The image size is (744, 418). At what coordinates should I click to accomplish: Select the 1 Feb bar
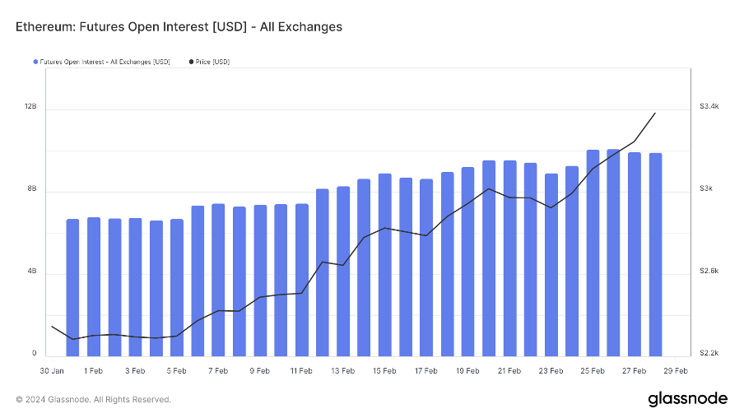[x=94, y=287]
